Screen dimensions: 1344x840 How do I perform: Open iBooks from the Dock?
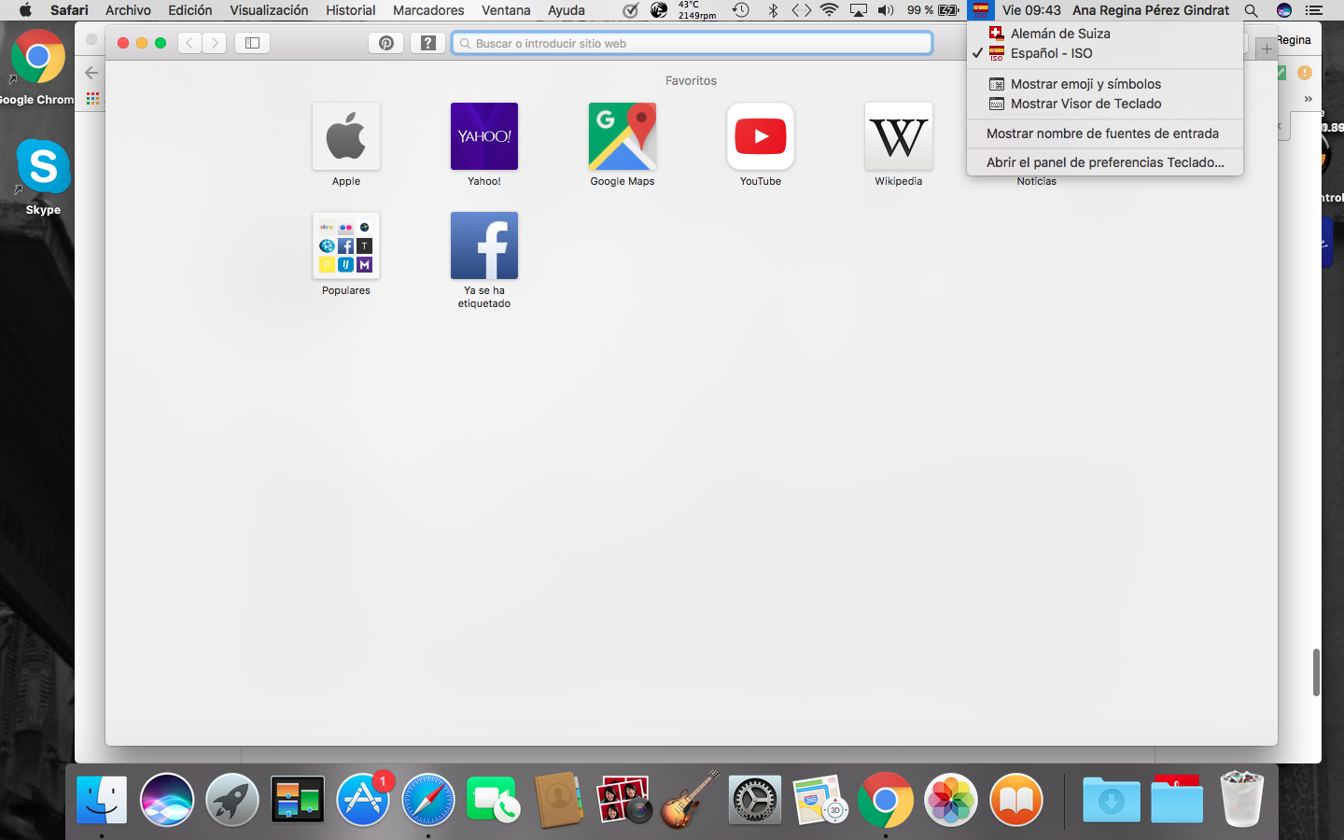point(1015,800)
